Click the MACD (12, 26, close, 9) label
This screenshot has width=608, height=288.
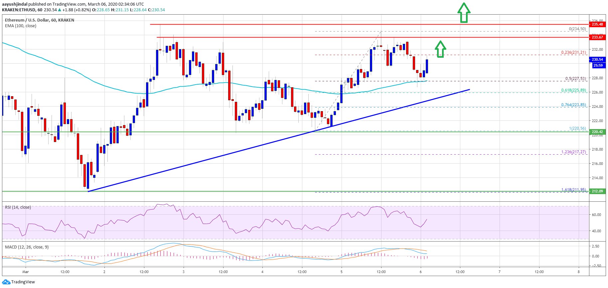point(27,247)
